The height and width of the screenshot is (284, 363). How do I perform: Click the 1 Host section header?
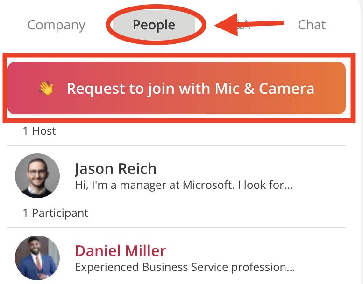[x=39, y=131]
